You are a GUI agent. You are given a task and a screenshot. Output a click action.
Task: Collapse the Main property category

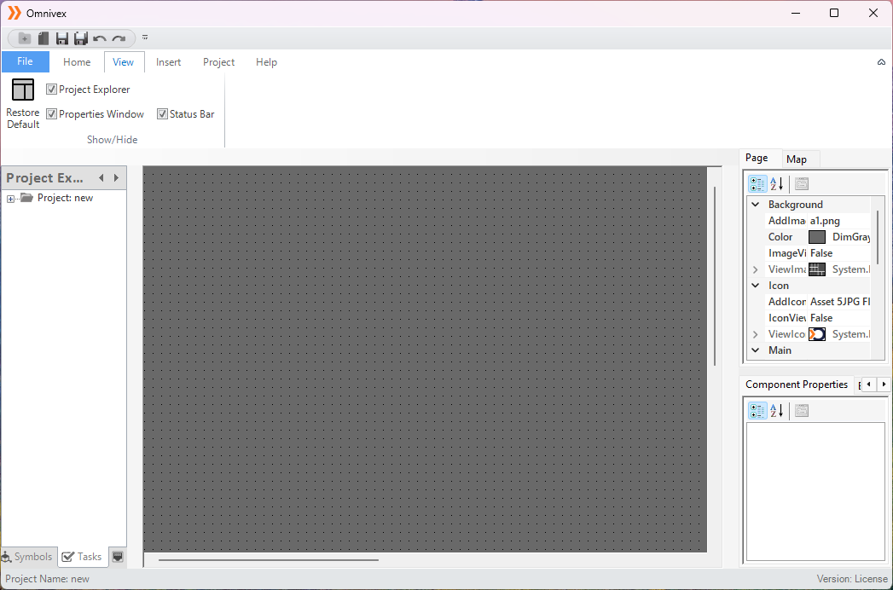pos(755,350)
